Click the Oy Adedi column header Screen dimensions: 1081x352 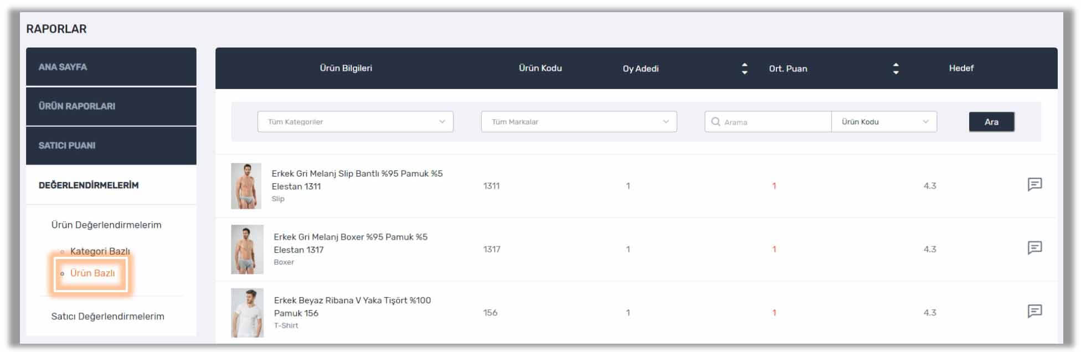641,69
